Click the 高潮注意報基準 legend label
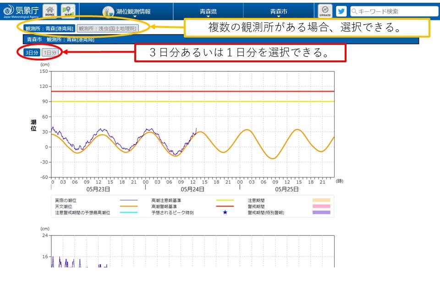 click(x=166, y=200)
